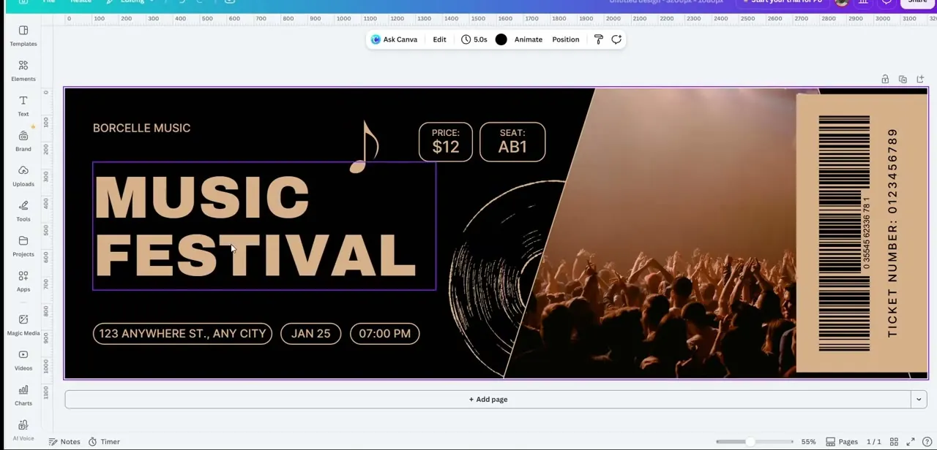
Task: Open the Projects panel
Action: [x=23, y=246]
